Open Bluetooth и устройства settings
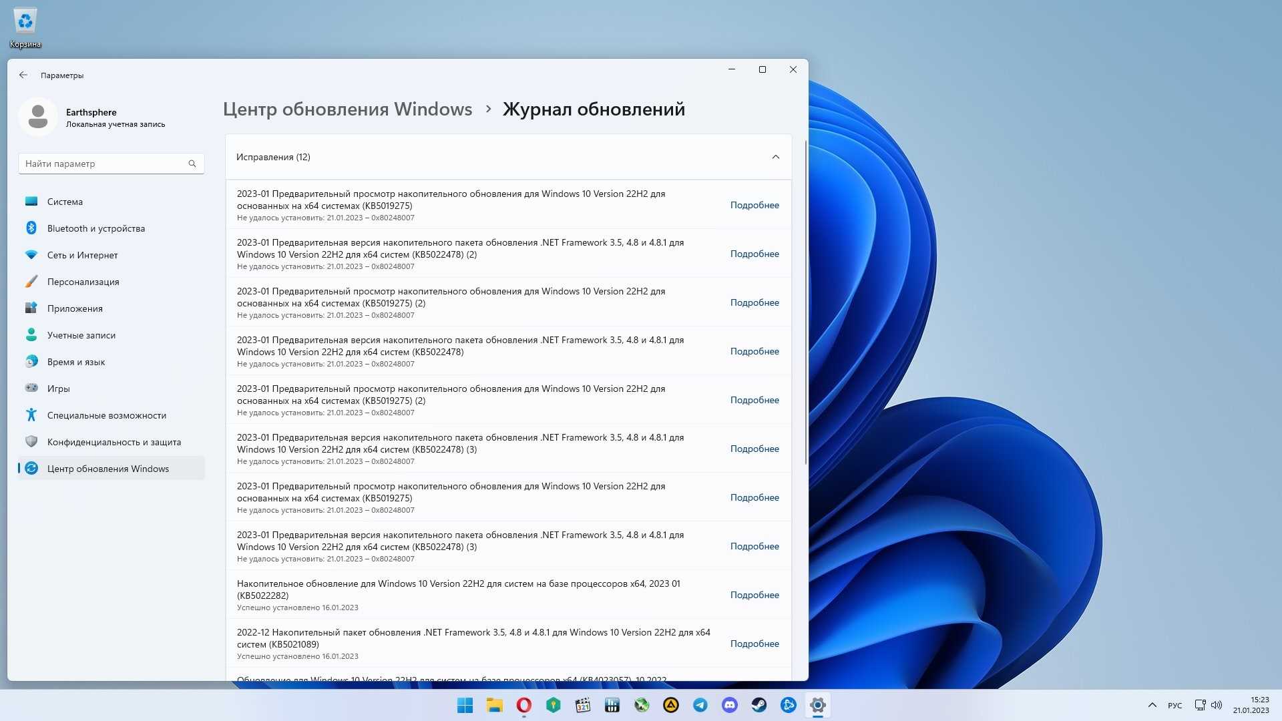 (x=111, y=228)
